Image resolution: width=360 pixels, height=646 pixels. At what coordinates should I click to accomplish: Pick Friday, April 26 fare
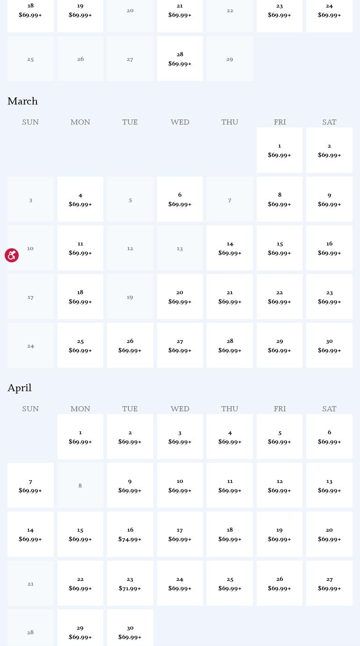280,584
